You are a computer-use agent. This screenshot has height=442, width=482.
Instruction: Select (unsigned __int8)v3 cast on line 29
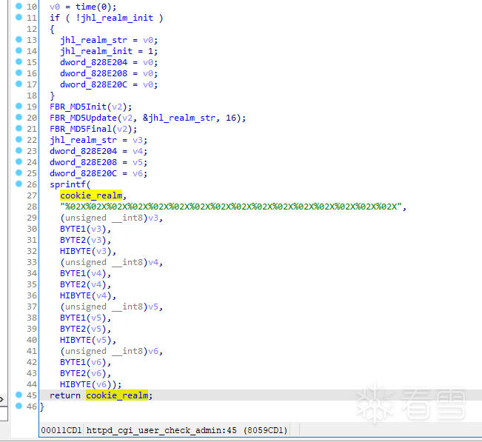click(x=109, y=218)
